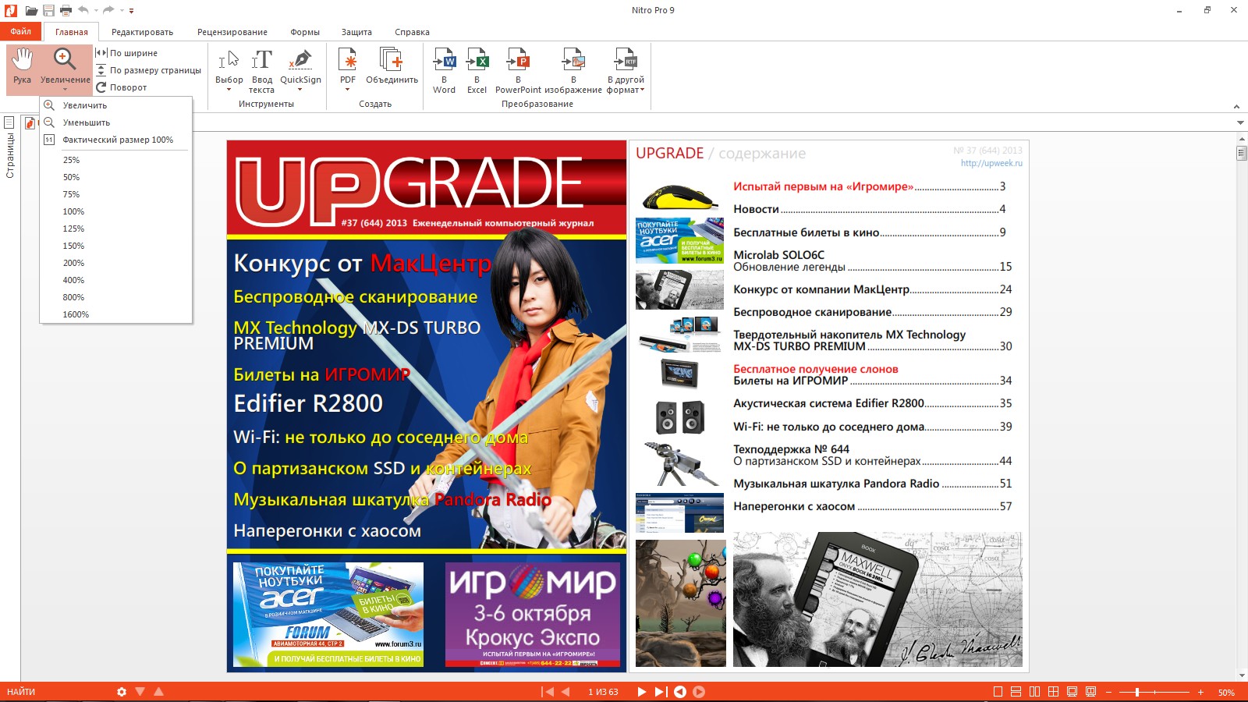
Task: Switch to the Справка tab
Action: [x=412, y=32]
